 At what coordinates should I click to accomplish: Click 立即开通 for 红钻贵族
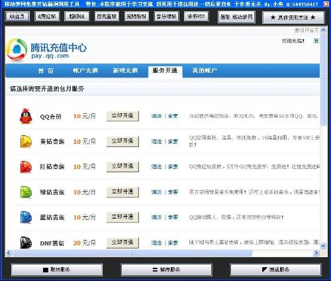[122, 166]
